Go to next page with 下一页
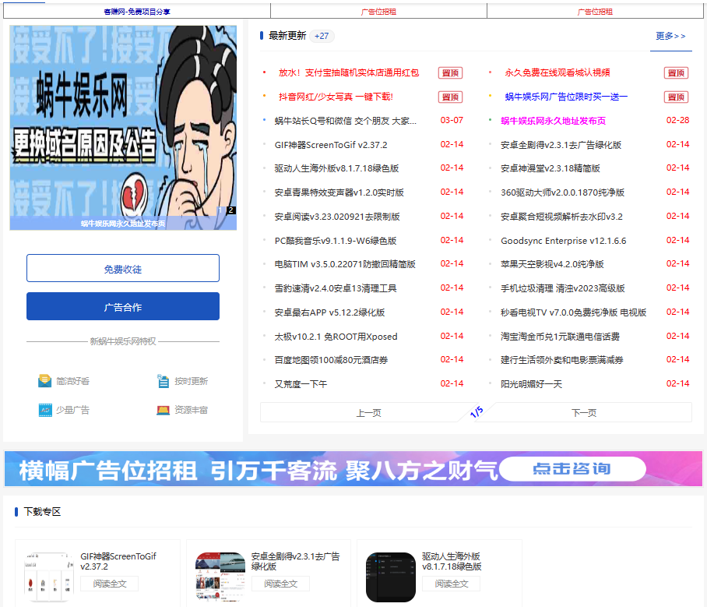707x607 pixels. [584, 412]
